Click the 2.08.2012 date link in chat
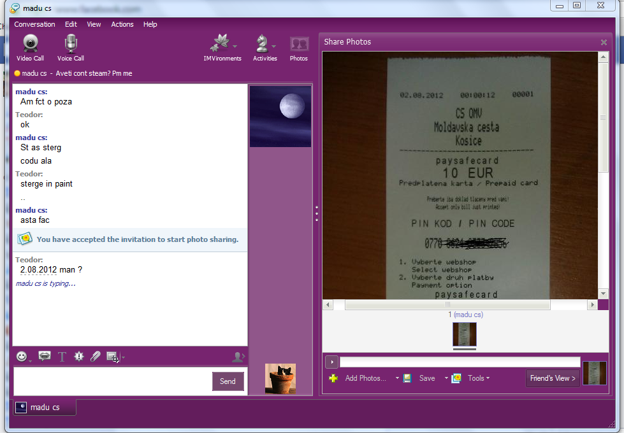Screen dimensions: 624x433 pos(39,269)
